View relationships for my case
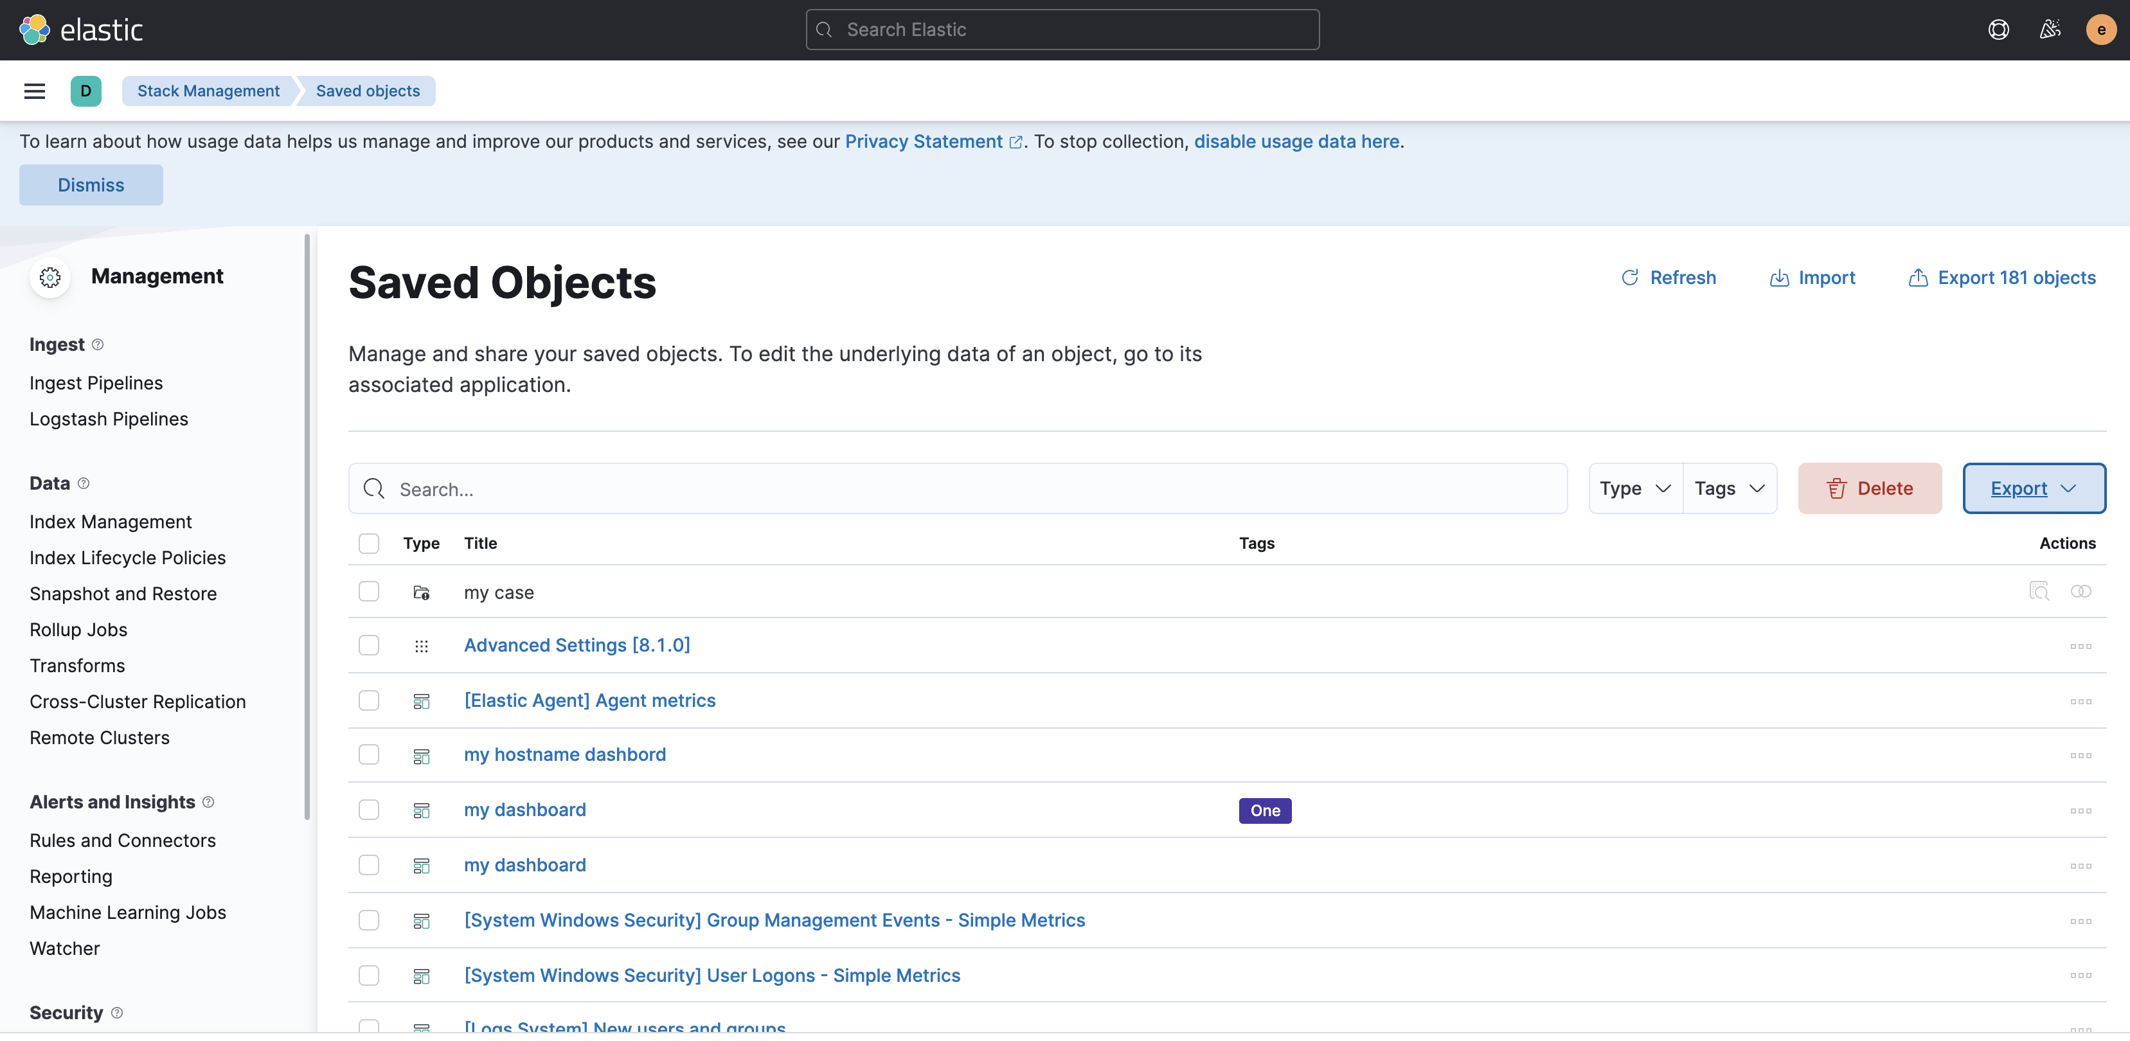Viewport: 2130px width, 1041px height. click(x=2082, y=591)
